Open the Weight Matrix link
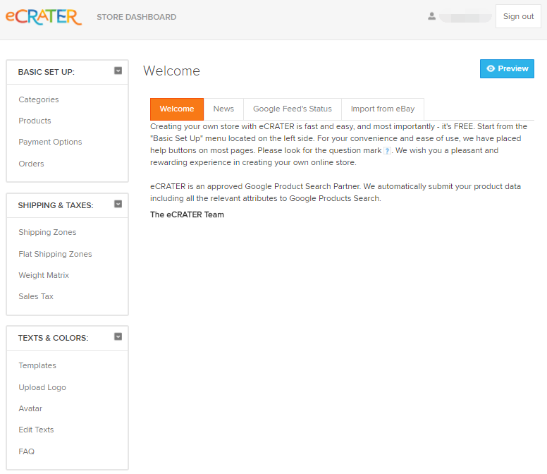Image resolution: width=547 pixels, height=474 pixels. [44, 275]
